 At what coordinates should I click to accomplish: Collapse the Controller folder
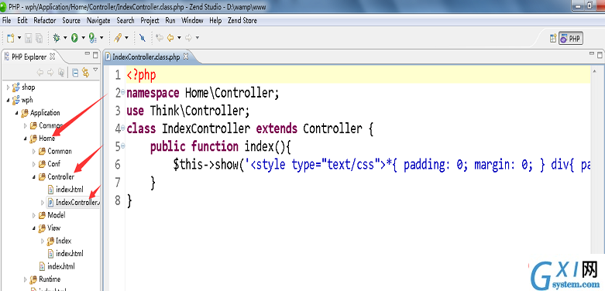click(x=33, y=176)
